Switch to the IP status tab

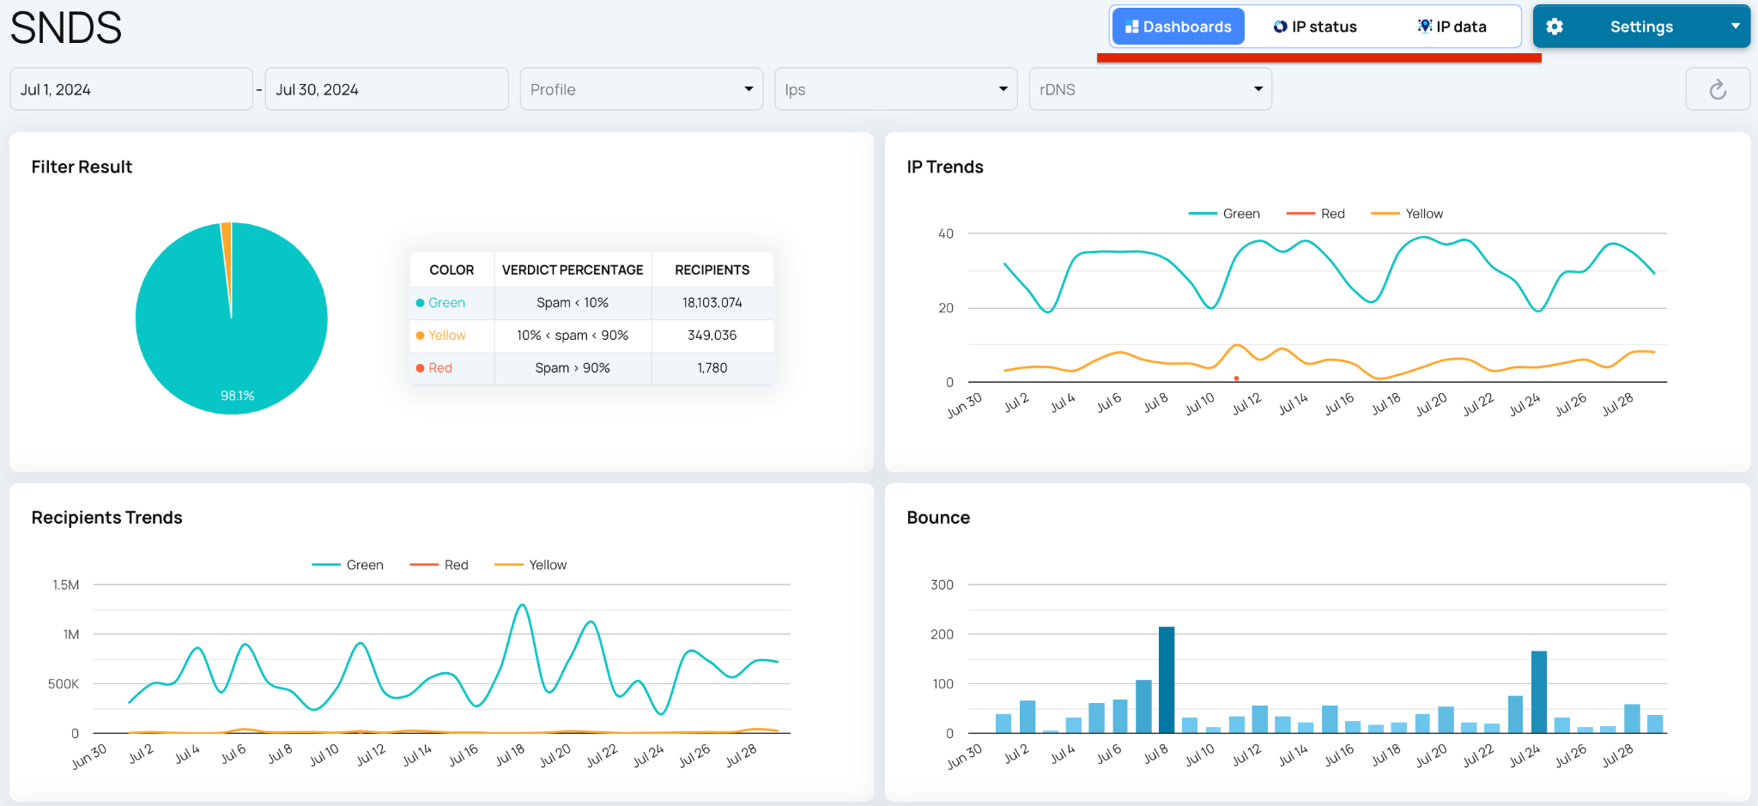click(x=1314, y=27)
